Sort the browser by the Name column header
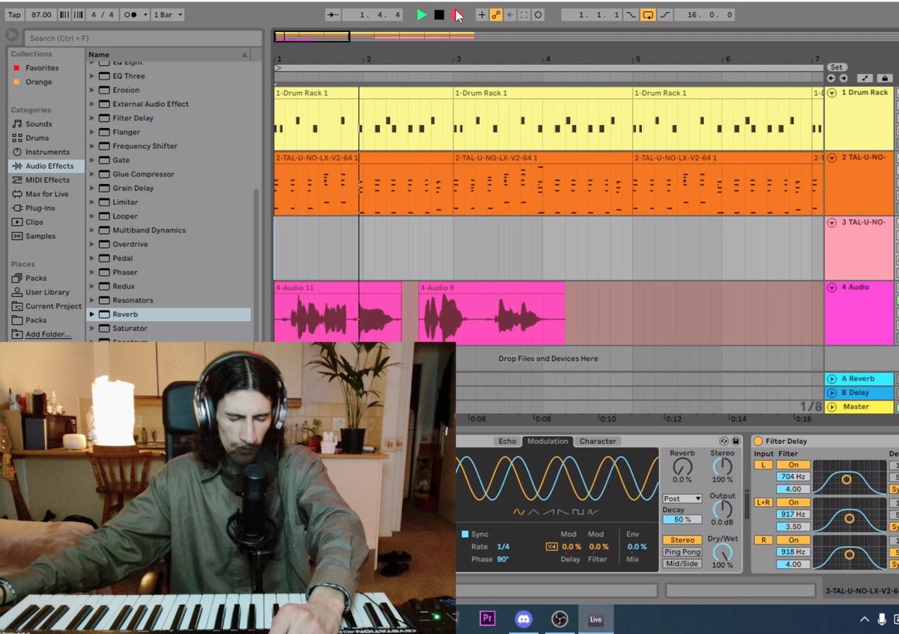Screen dimensions: 899x634 click(x=168, y=55)
